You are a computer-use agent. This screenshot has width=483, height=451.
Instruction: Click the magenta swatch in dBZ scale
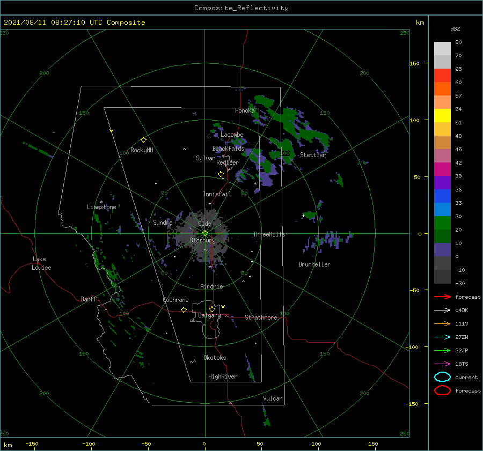(x=442, y=169)
